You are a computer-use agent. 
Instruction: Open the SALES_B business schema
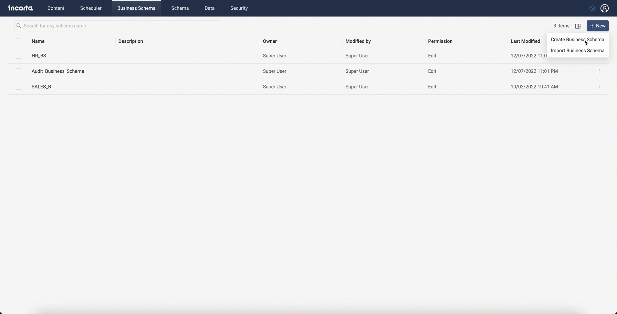(x=41, y=87)
